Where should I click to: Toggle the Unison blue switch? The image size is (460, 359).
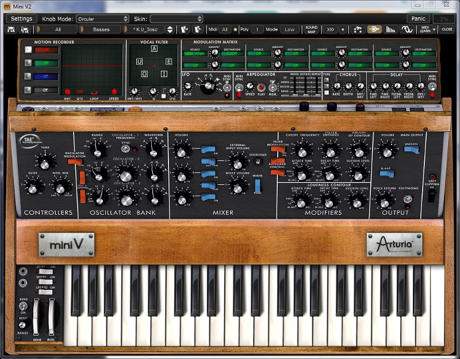tap(411, 150)
